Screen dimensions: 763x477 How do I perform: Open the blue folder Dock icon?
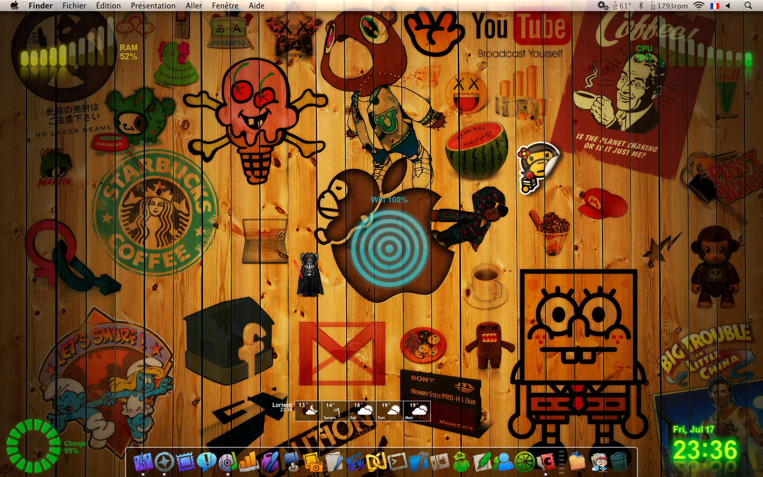tap(419, 462)
